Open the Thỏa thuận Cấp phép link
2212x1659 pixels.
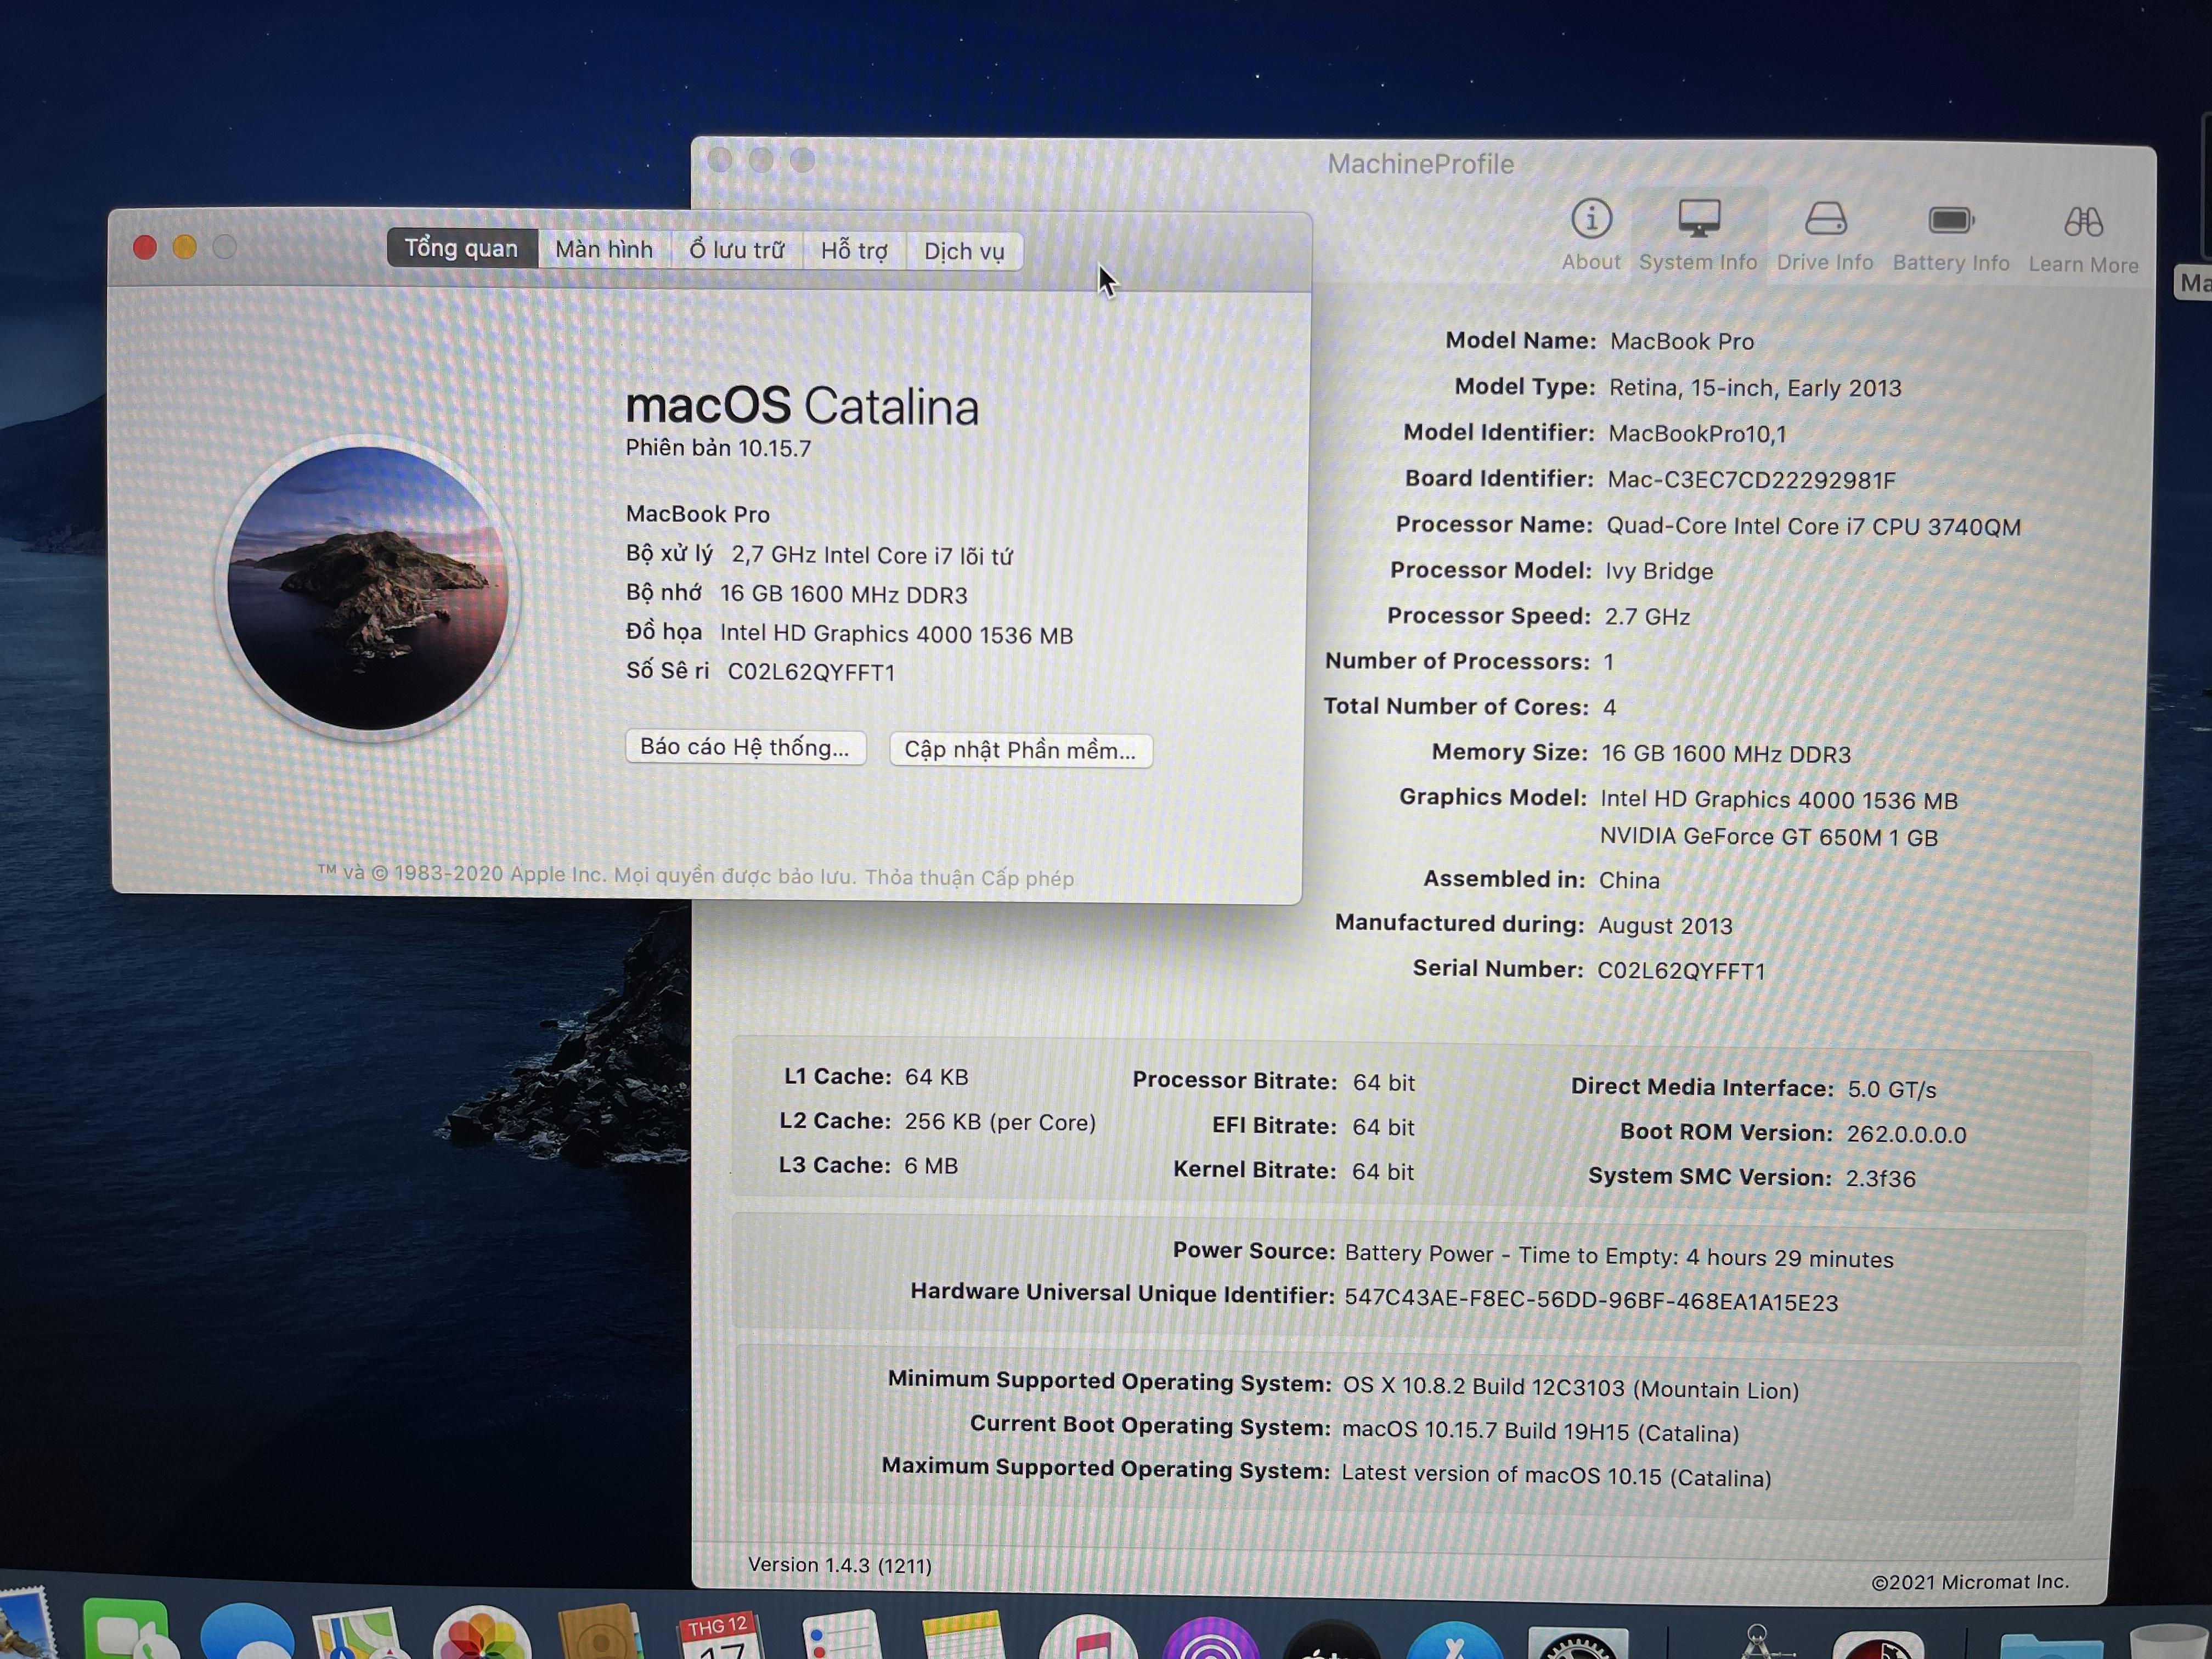point(969,878)
